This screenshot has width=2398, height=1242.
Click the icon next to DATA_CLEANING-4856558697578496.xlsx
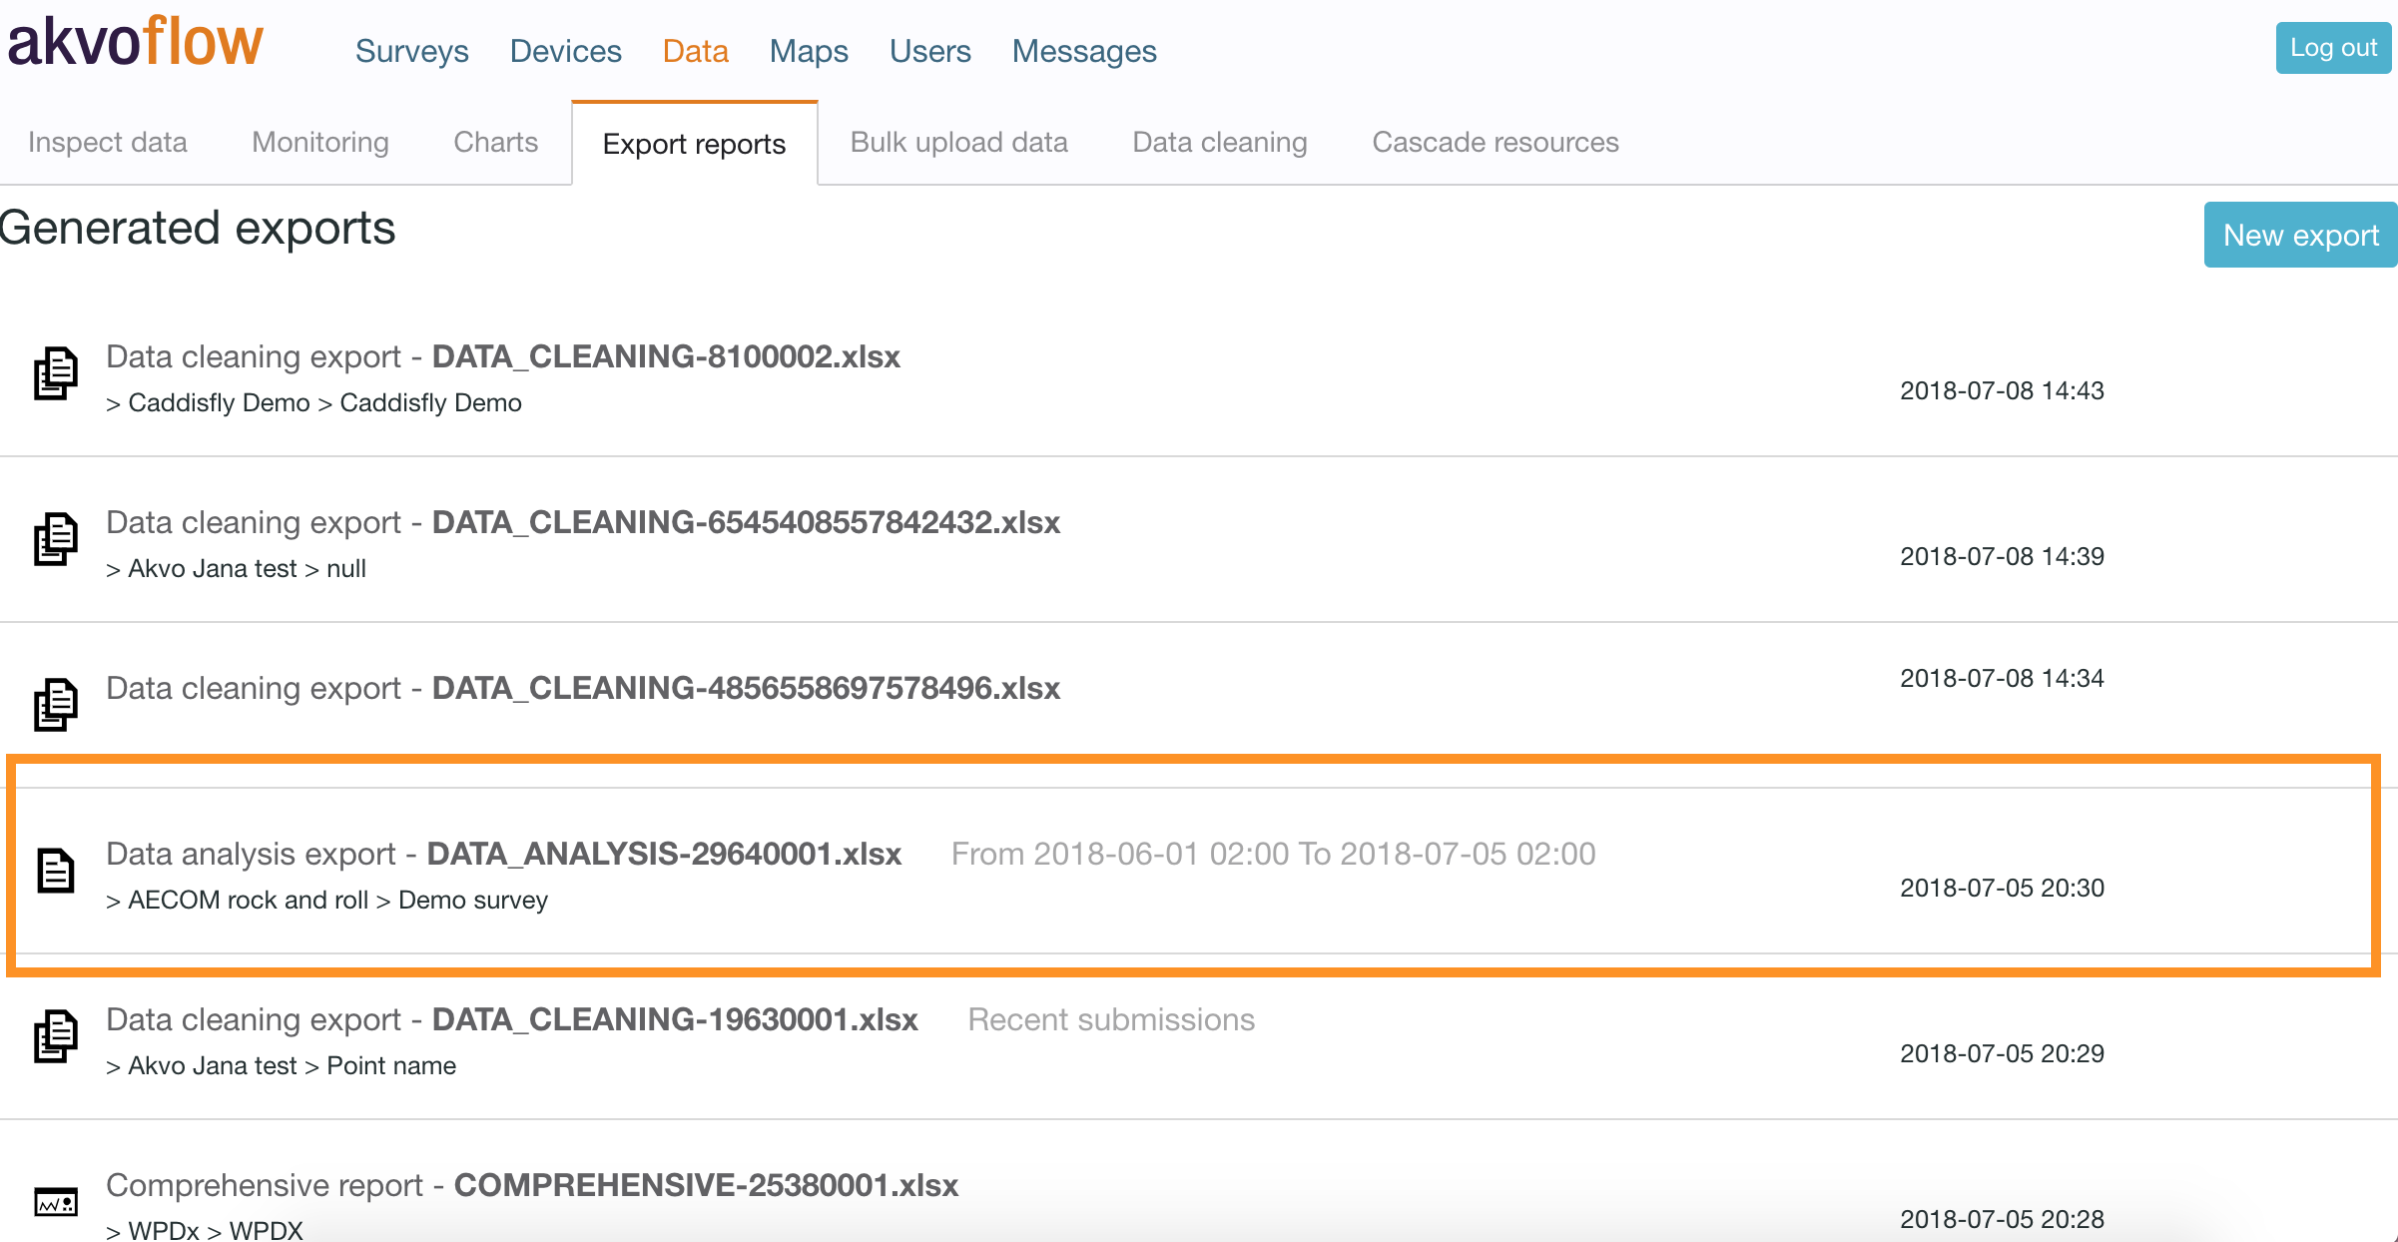[56, 705]
